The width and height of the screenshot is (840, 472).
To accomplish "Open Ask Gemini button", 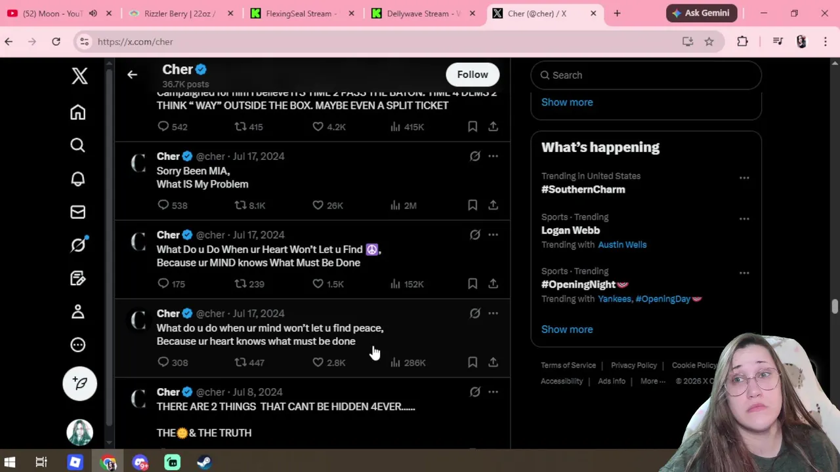I will tap(702, 13).
